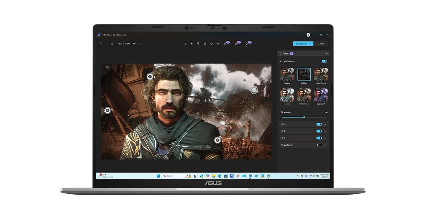The image size is (426, 213).
Task: Click the Relight info icon
Action: coord(326,53)
